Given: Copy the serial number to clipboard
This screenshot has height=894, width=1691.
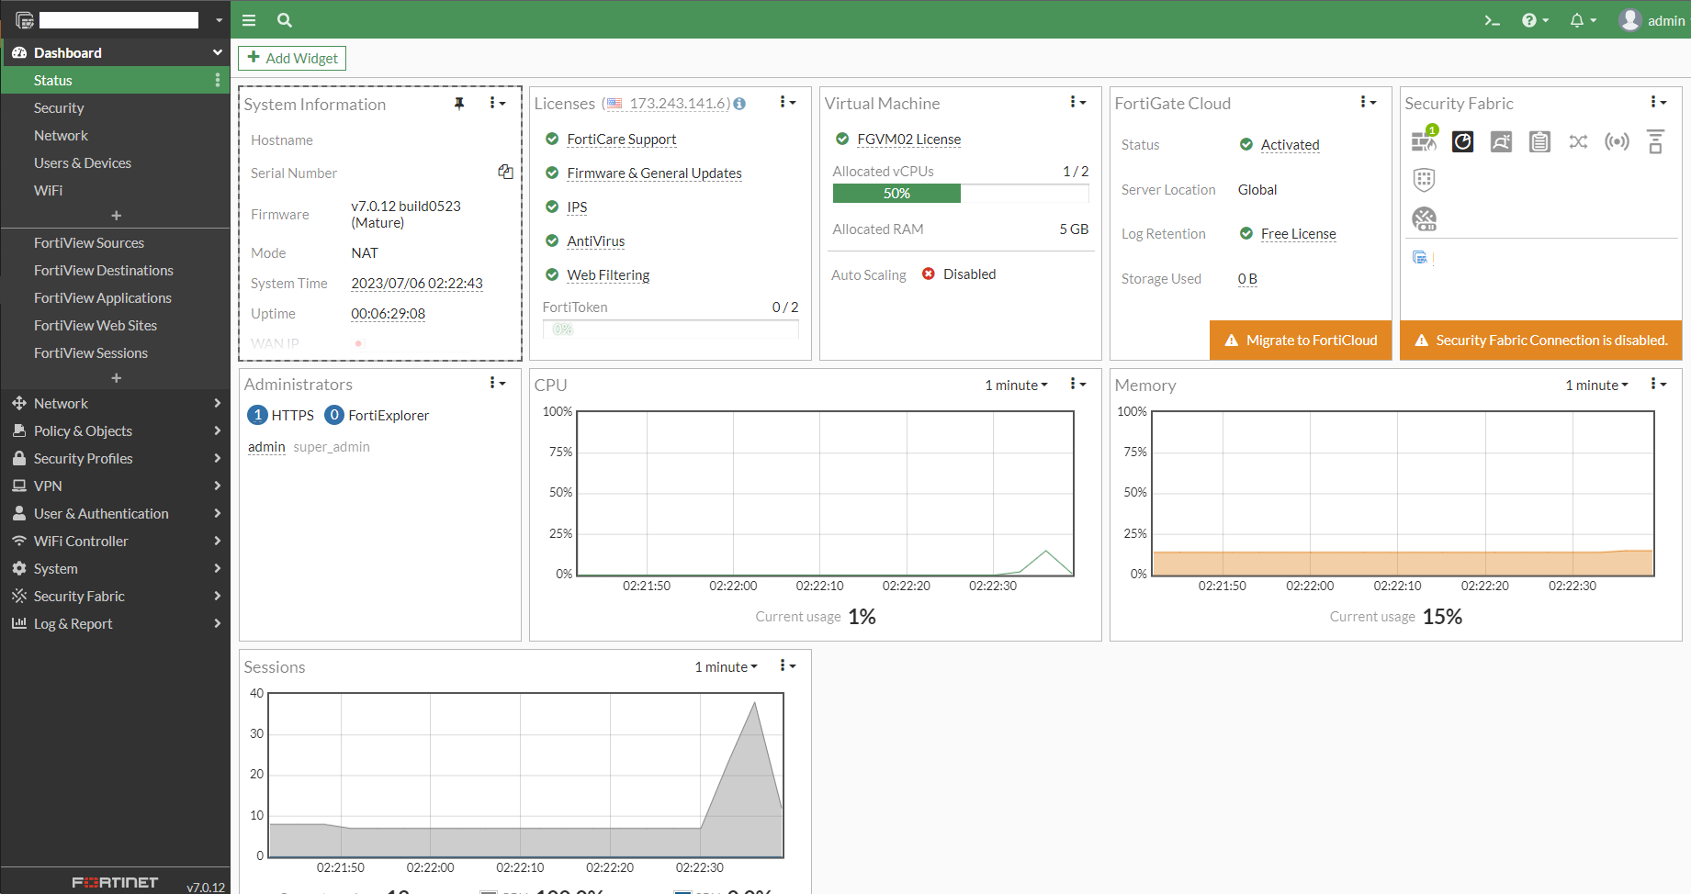Looking at the screenshot, I should point(505,172).
